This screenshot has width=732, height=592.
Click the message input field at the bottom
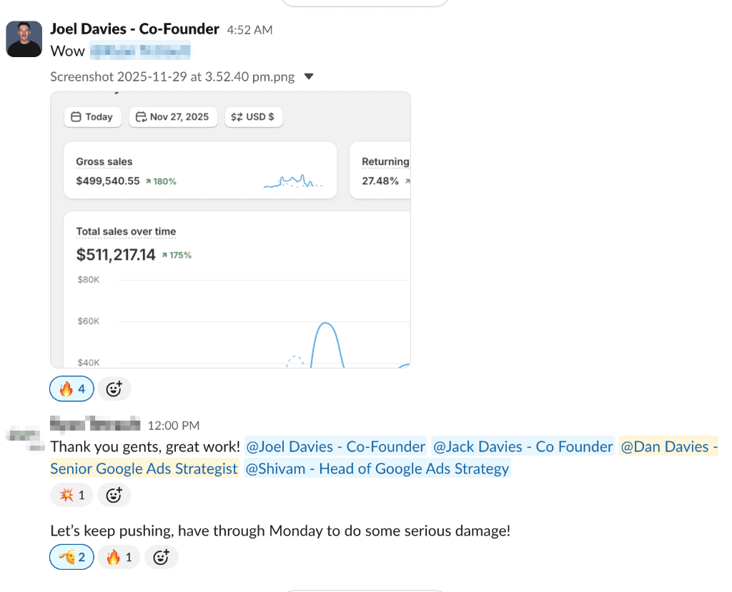click(x=365, y=589)
